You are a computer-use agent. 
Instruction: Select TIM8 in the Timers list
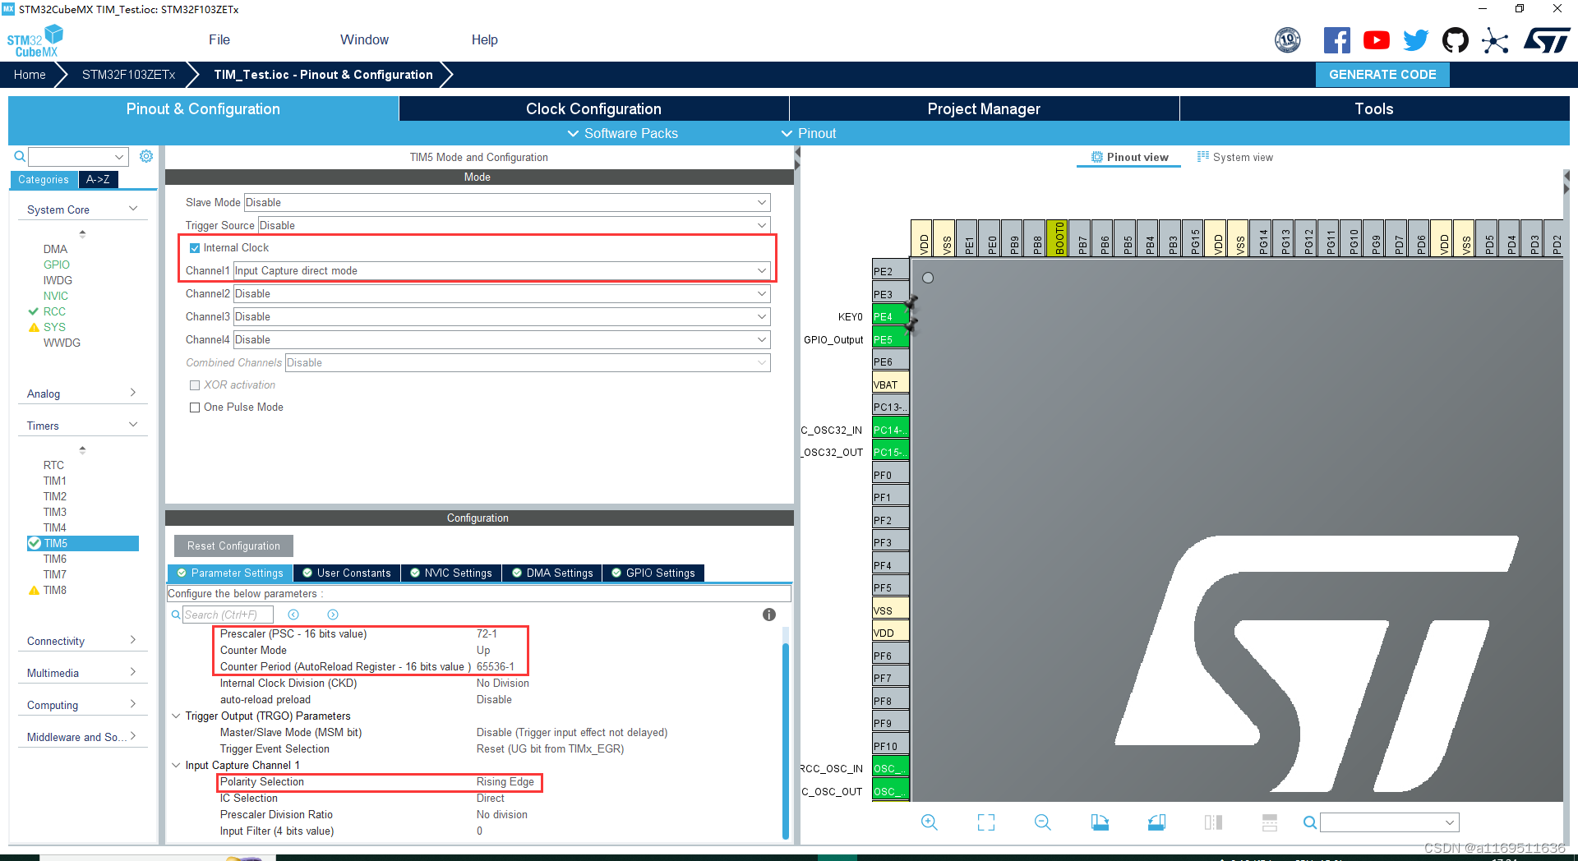[x=55, y=590]
